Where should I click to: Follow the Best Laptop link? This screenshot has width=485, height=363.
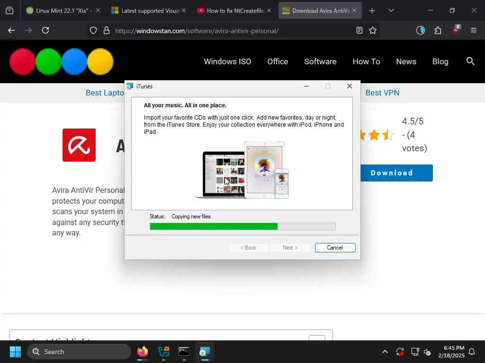pos(105,93)
